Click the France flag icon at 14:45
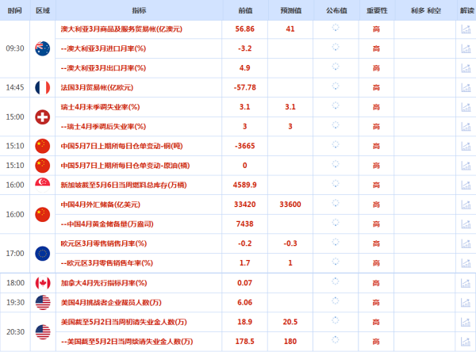This screenshot has height=352, width=476. (x=43, y=88)
